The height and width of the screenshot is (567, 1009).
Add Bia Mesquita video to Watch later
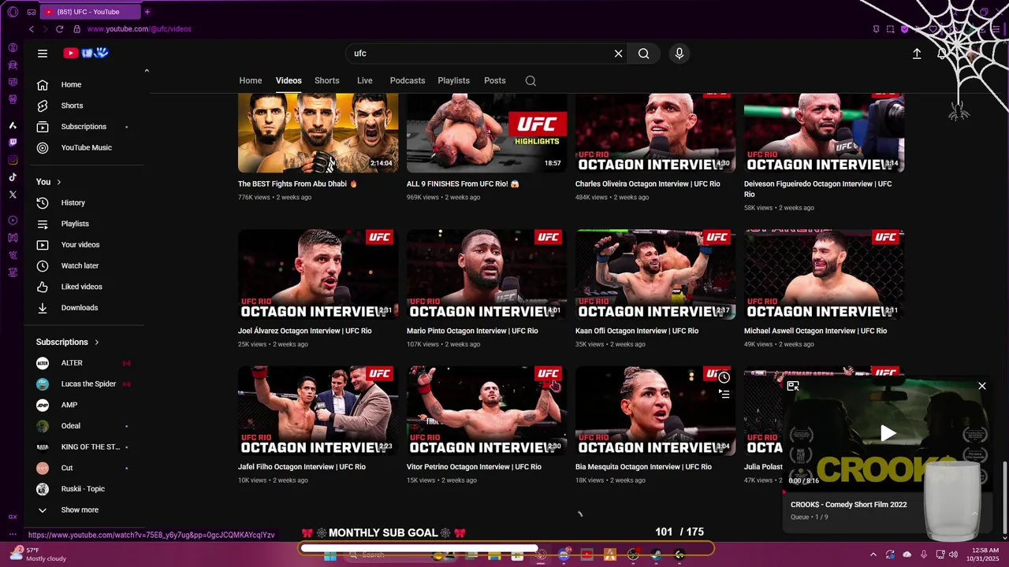pyautogui.click(x=724, y=377)
